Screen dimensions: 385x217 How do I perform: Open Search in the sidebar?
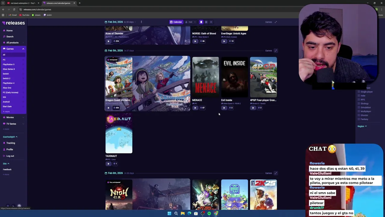pos(10,36)
